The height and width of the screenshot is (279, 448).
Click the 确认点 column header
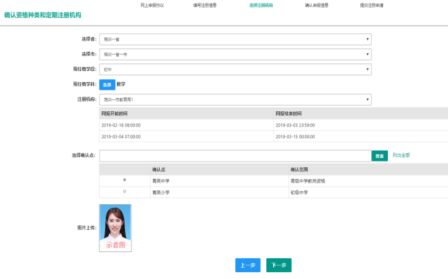[160, 169]
